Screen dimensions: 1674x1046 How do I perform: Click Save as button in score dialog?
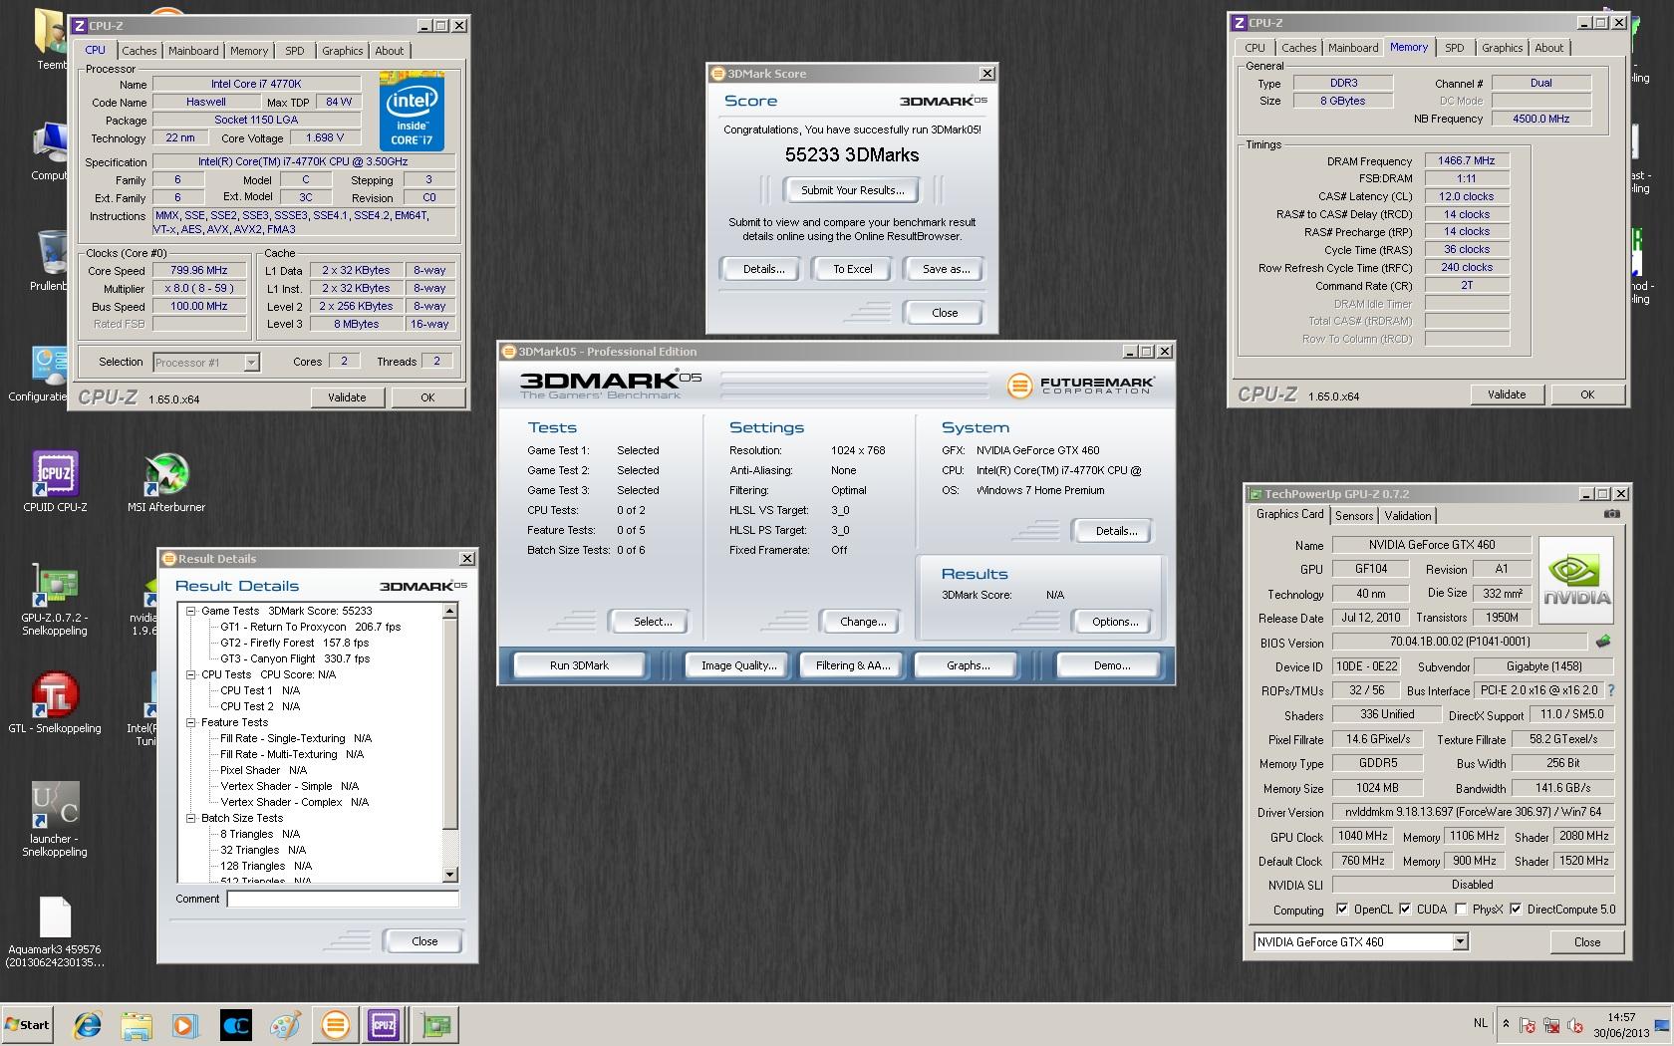946,269
